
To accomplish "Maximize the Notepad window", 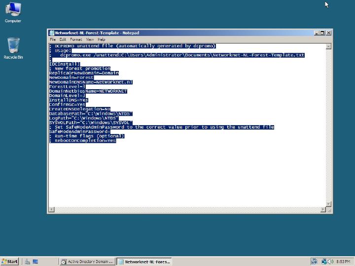I will click(322, 33).
